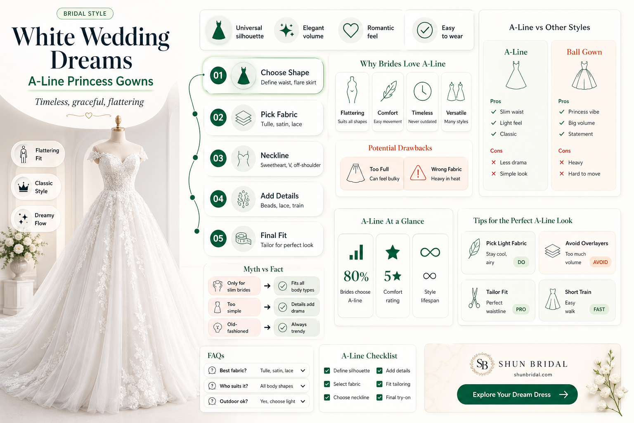634x423 pixels.
Task: Click the Universal silhouette dress icon
Action: point(219,30)
